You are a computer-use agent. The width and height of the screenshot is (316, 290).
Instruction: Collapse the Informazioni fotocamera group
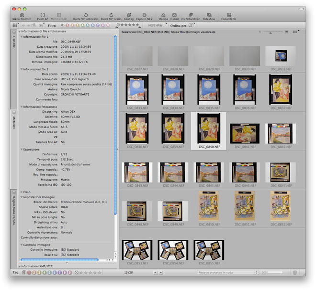click(x=22, y=107)
